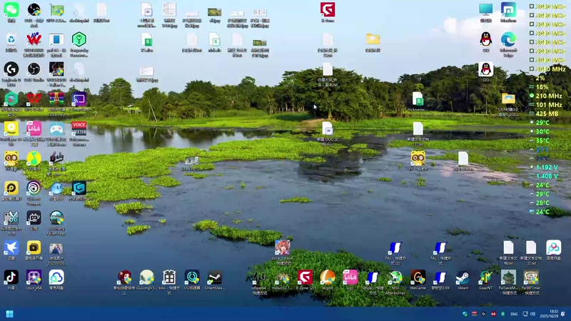The width and height of the screenshot is (571, 321).
Task: Open the This PC monitor icon
Action: pos(485,10)
